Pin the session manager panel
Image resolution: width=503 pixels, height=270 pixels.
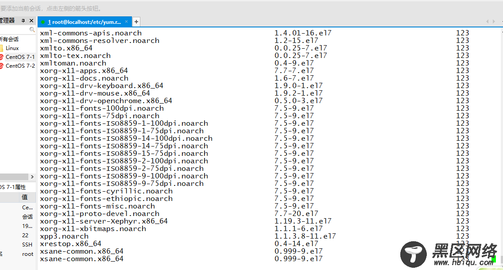tap(23, 20)
